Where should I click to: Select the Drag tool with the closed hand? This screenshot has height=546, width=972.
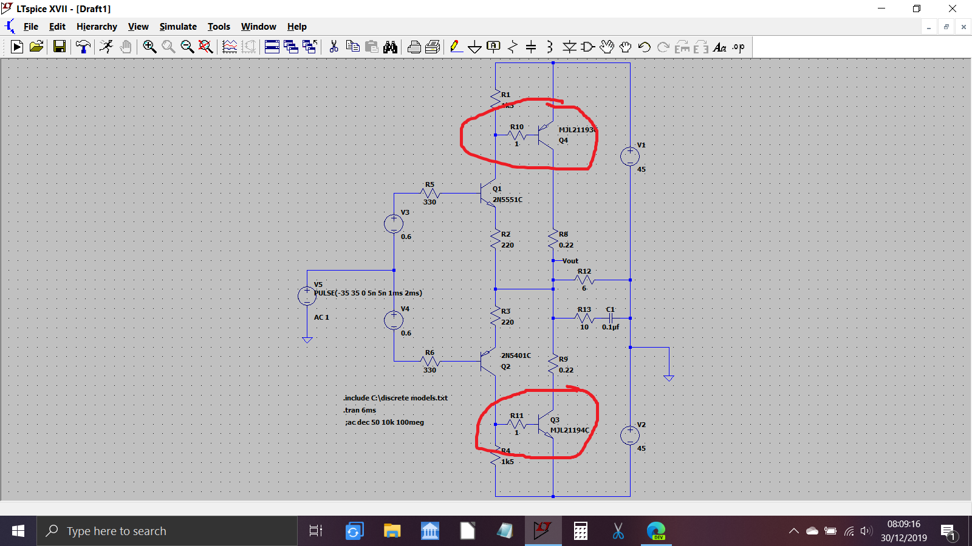pos(626,47)
